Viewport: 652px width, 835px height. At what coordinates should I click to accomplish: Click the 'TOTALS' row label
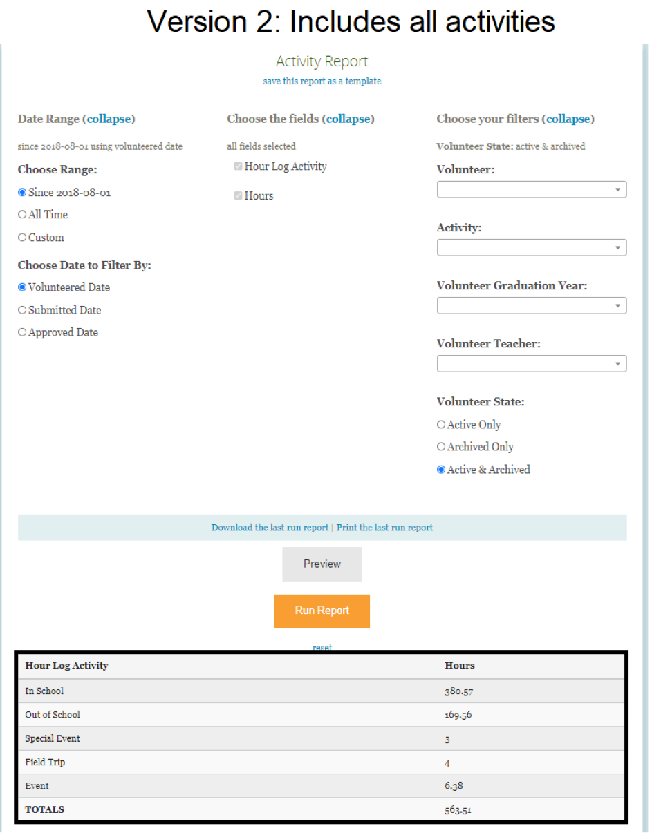click(x=44, y=809)
